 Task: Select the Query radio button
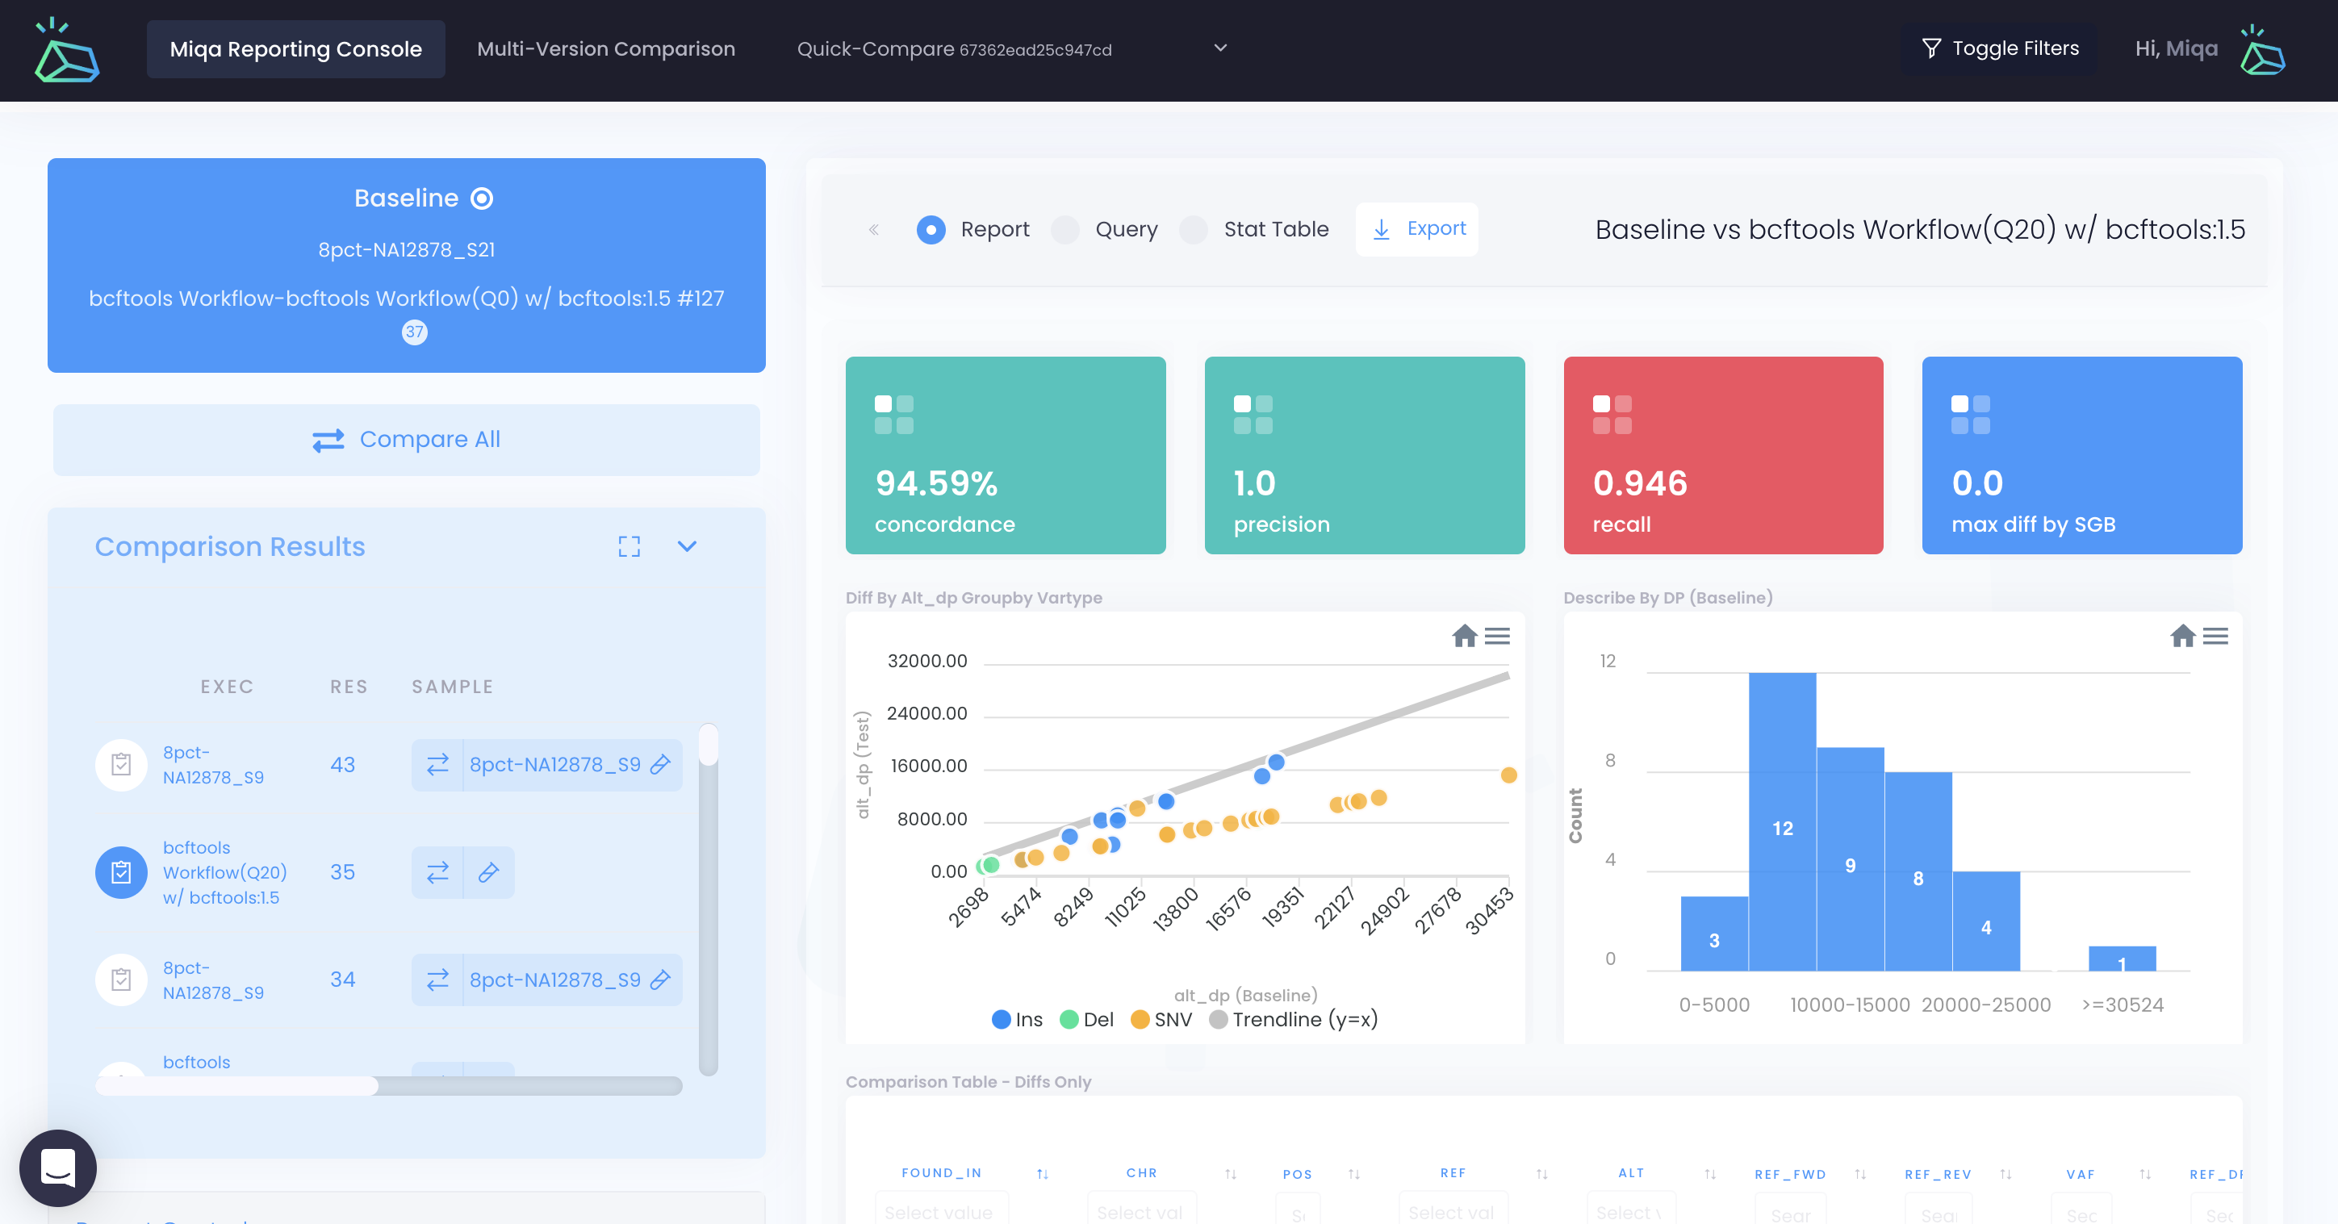(1064, 230)
